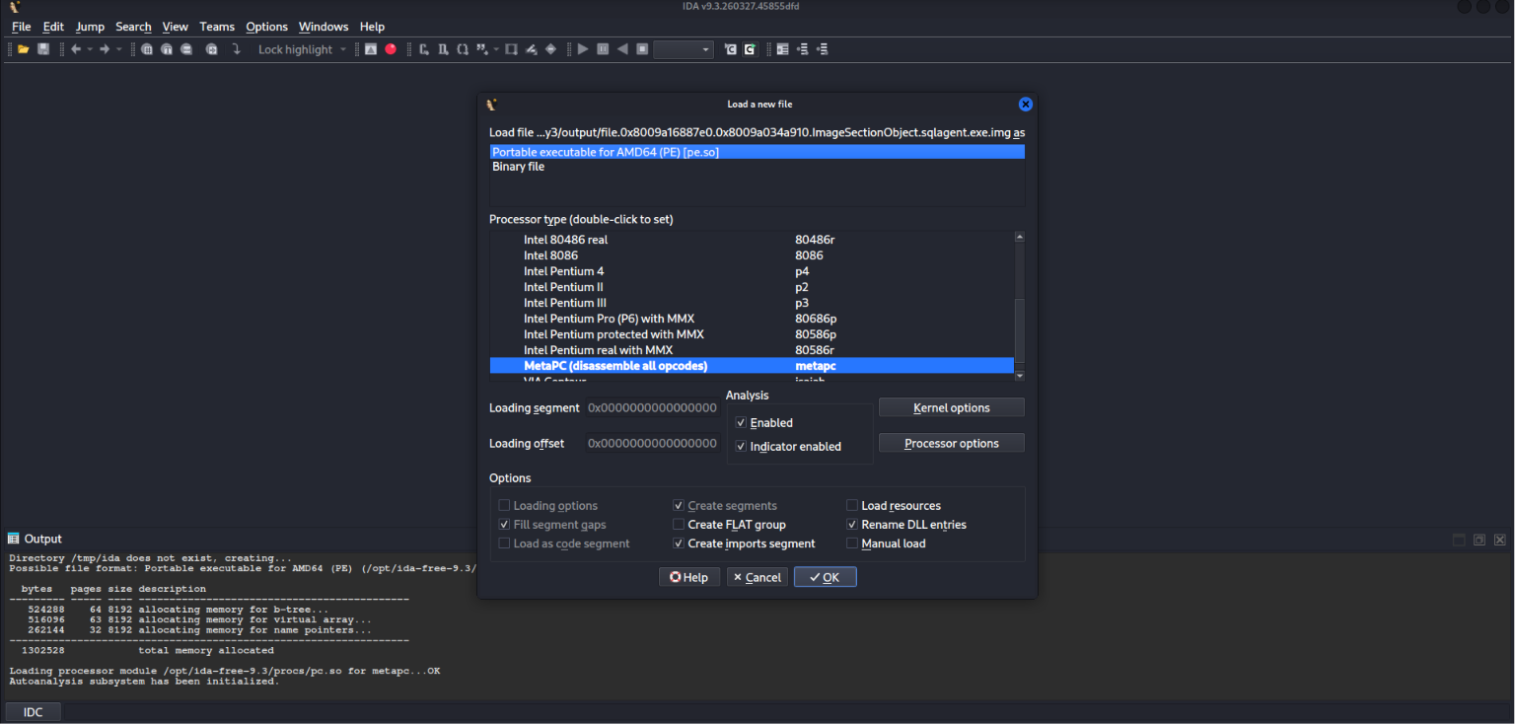The width and height of the screenshot is (1515, 724).
Task: Click the save disk icon in toolbar
Action: point(43,49)
